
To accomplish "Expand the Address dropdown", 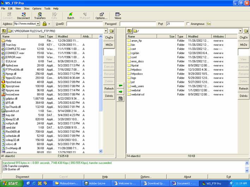I will pyautogui.click(x=38, y=24).
